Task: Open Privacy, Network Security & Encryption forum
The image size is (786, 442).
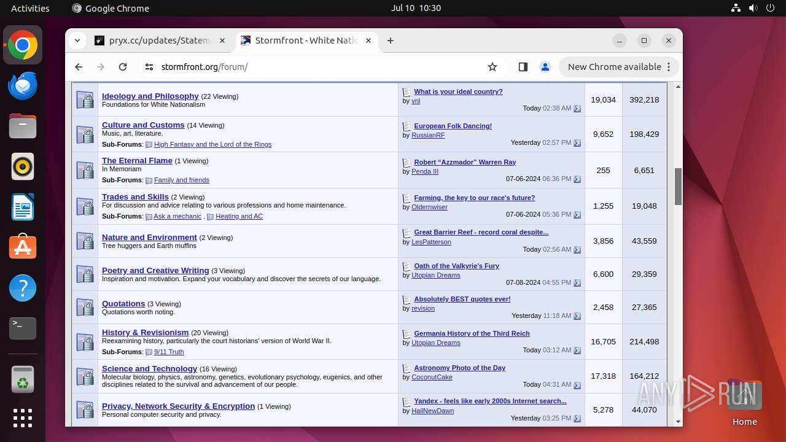Action: pos(178,406)
